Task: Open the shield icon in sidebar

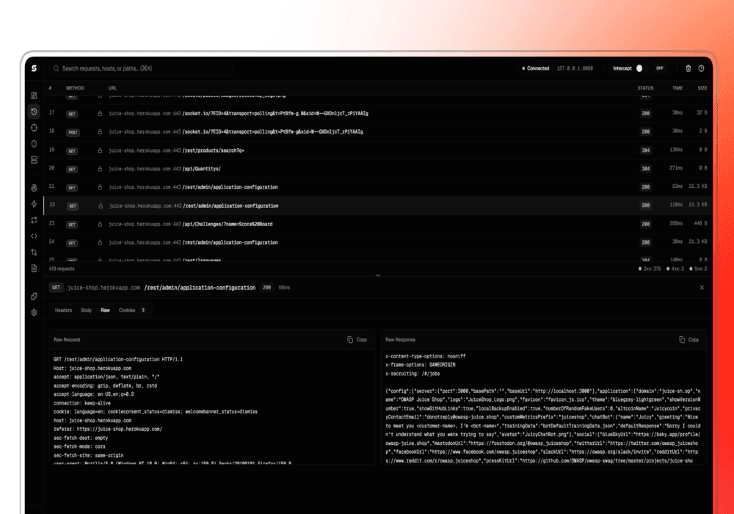Action: [x=34, y=144]
